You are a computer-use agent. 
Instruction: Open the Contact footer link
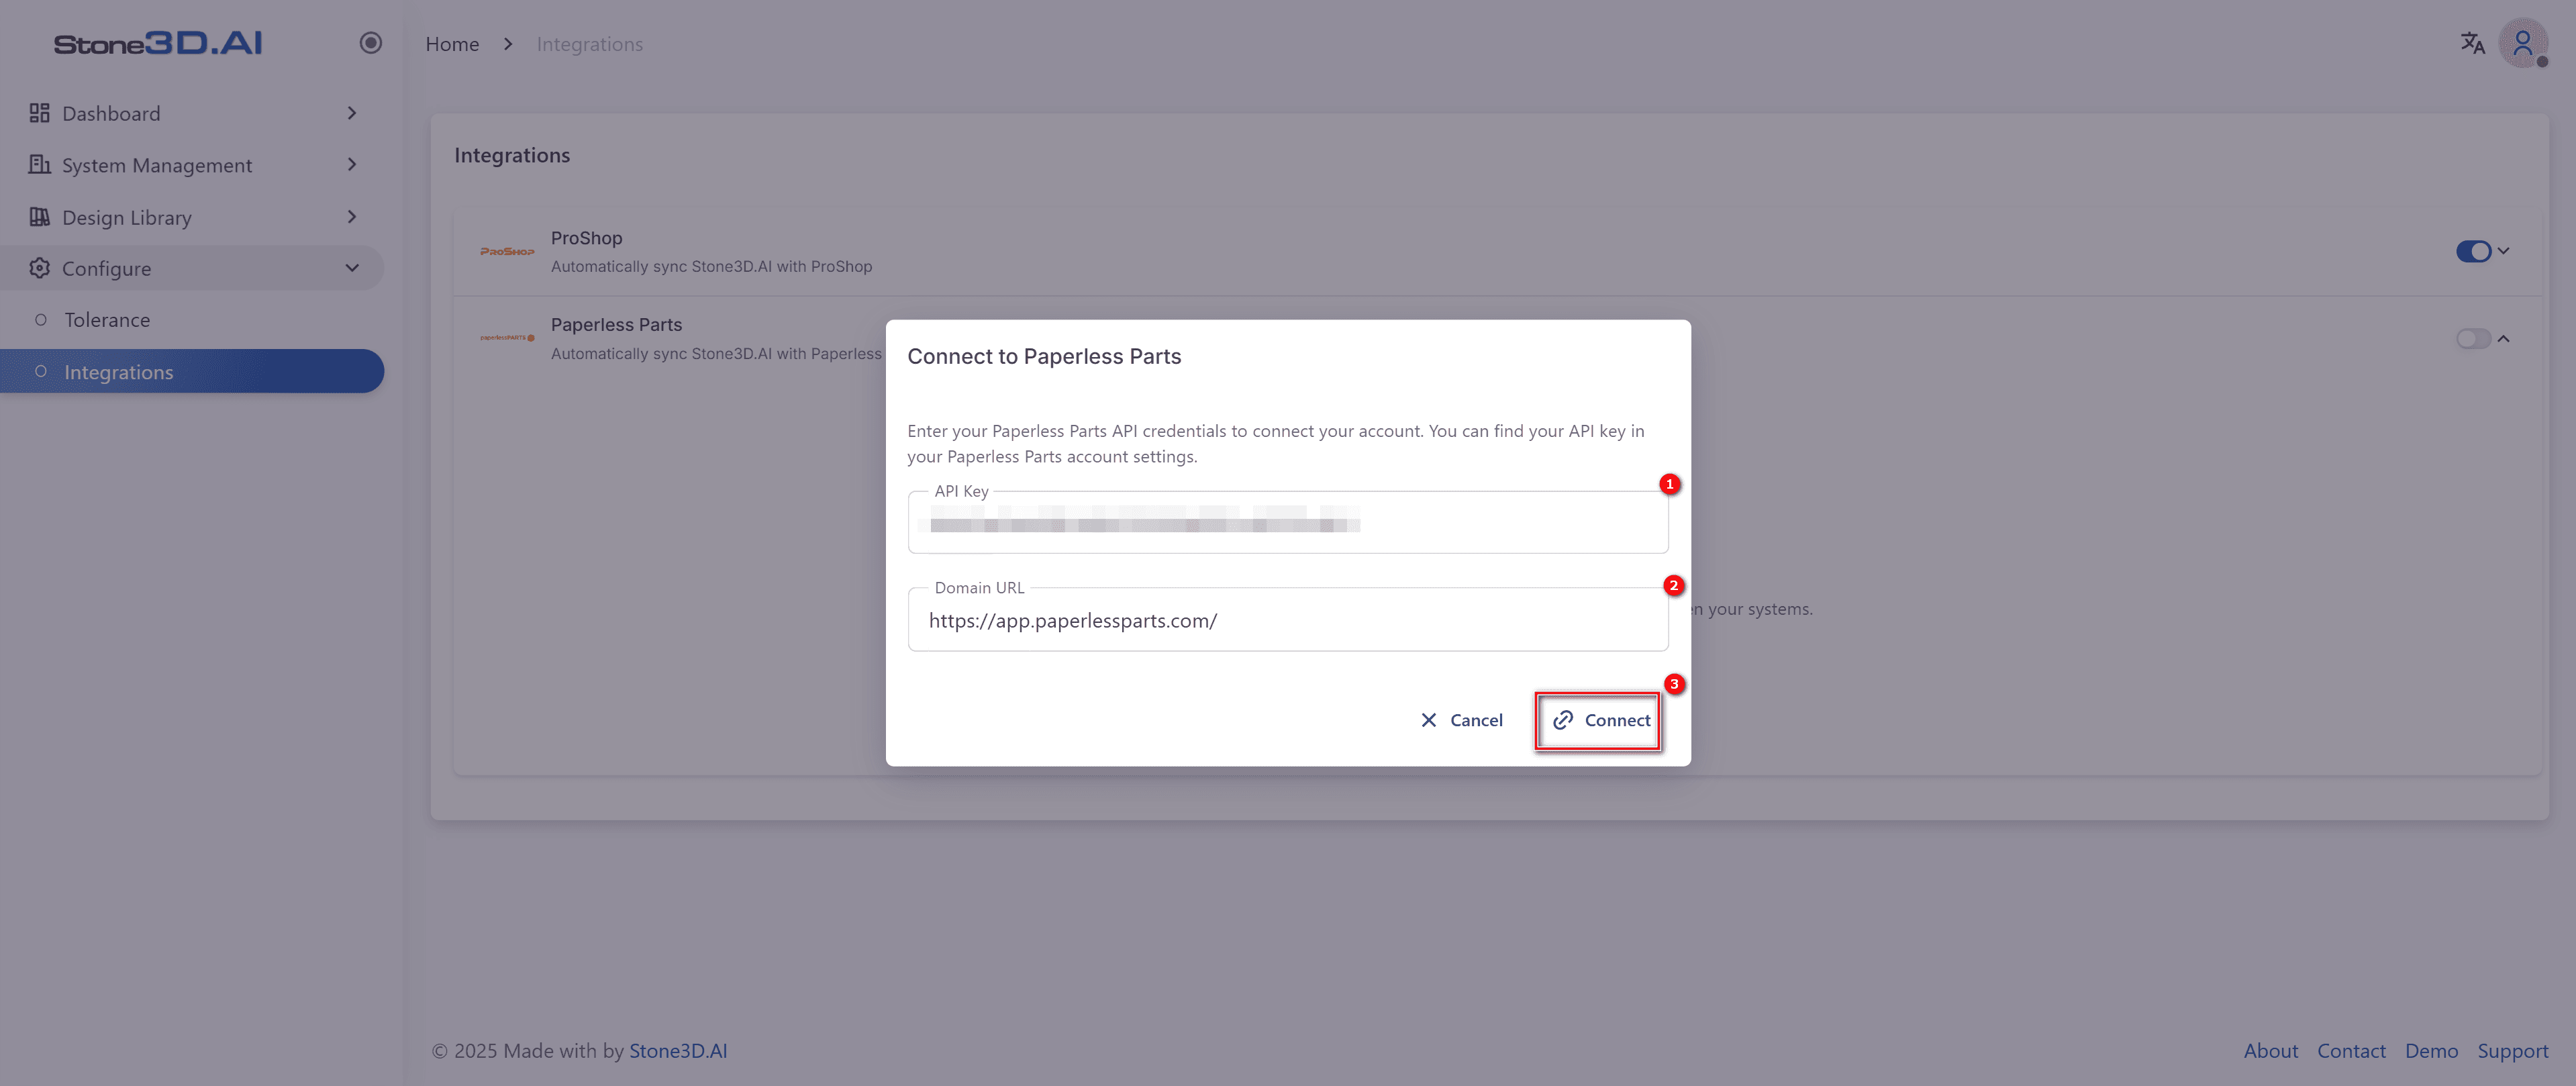[2351, 1051]
